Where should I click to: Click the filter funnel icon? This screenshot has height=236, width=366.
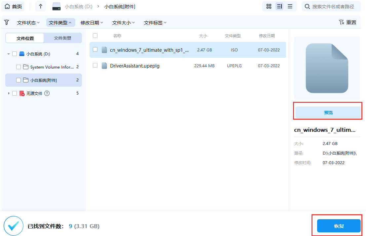pos(7,22)
